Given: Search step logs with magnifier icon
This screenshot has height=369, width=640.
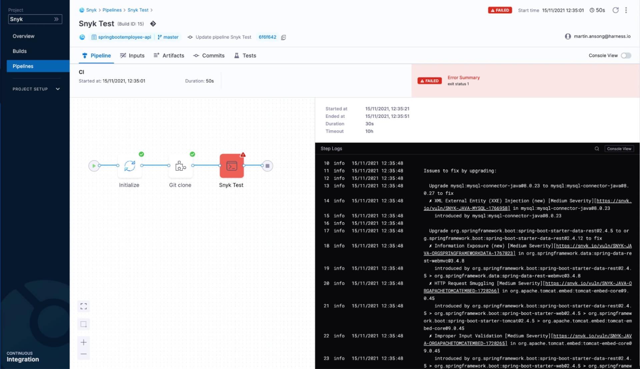Looking at the screenshot, I should click(597, 149).
